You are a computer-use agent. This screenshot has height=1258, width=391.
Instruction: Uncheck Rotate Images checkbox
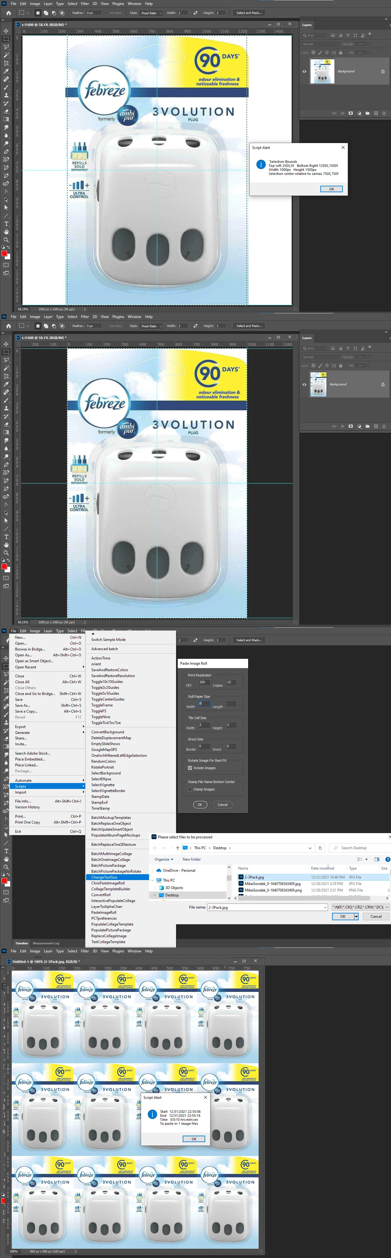pos(190,768)
